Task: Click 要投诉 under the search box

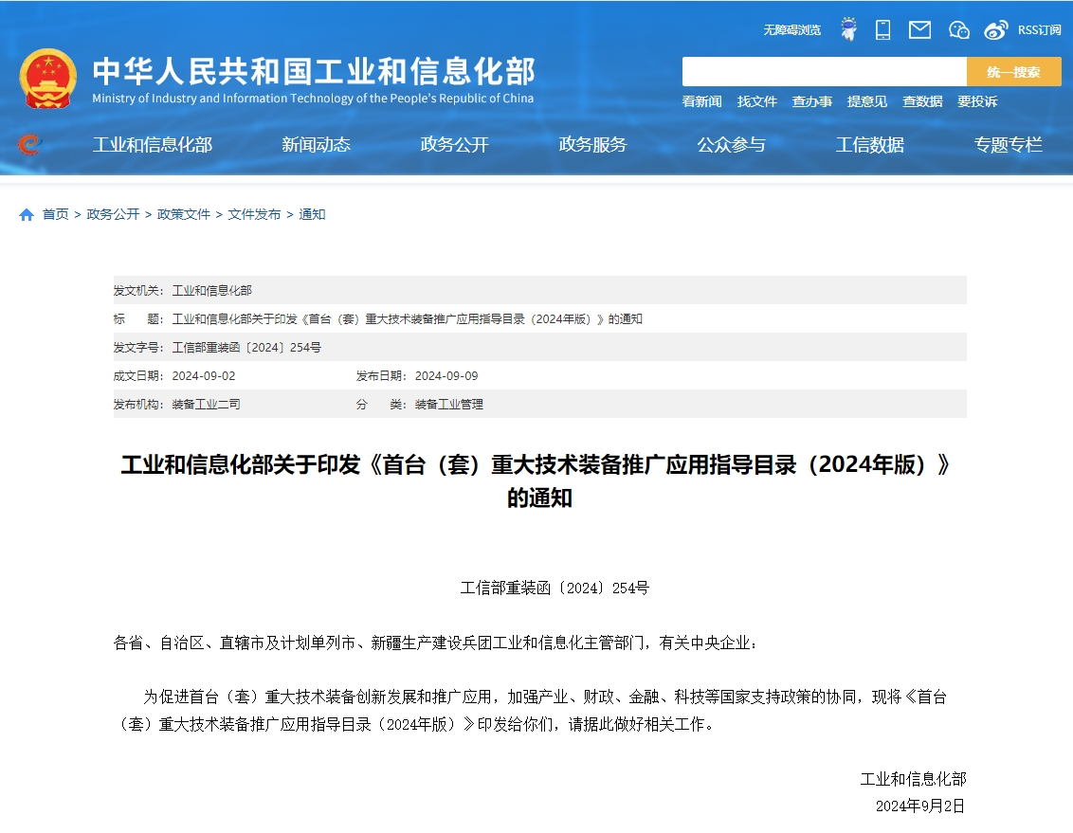Action: pyautogui.click(x=977, y=101)
